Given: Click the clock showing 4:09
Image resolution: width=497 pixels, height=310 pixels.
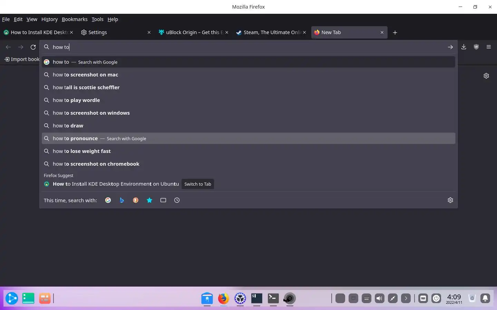Looking at the screenshot, I should point(454,298).
